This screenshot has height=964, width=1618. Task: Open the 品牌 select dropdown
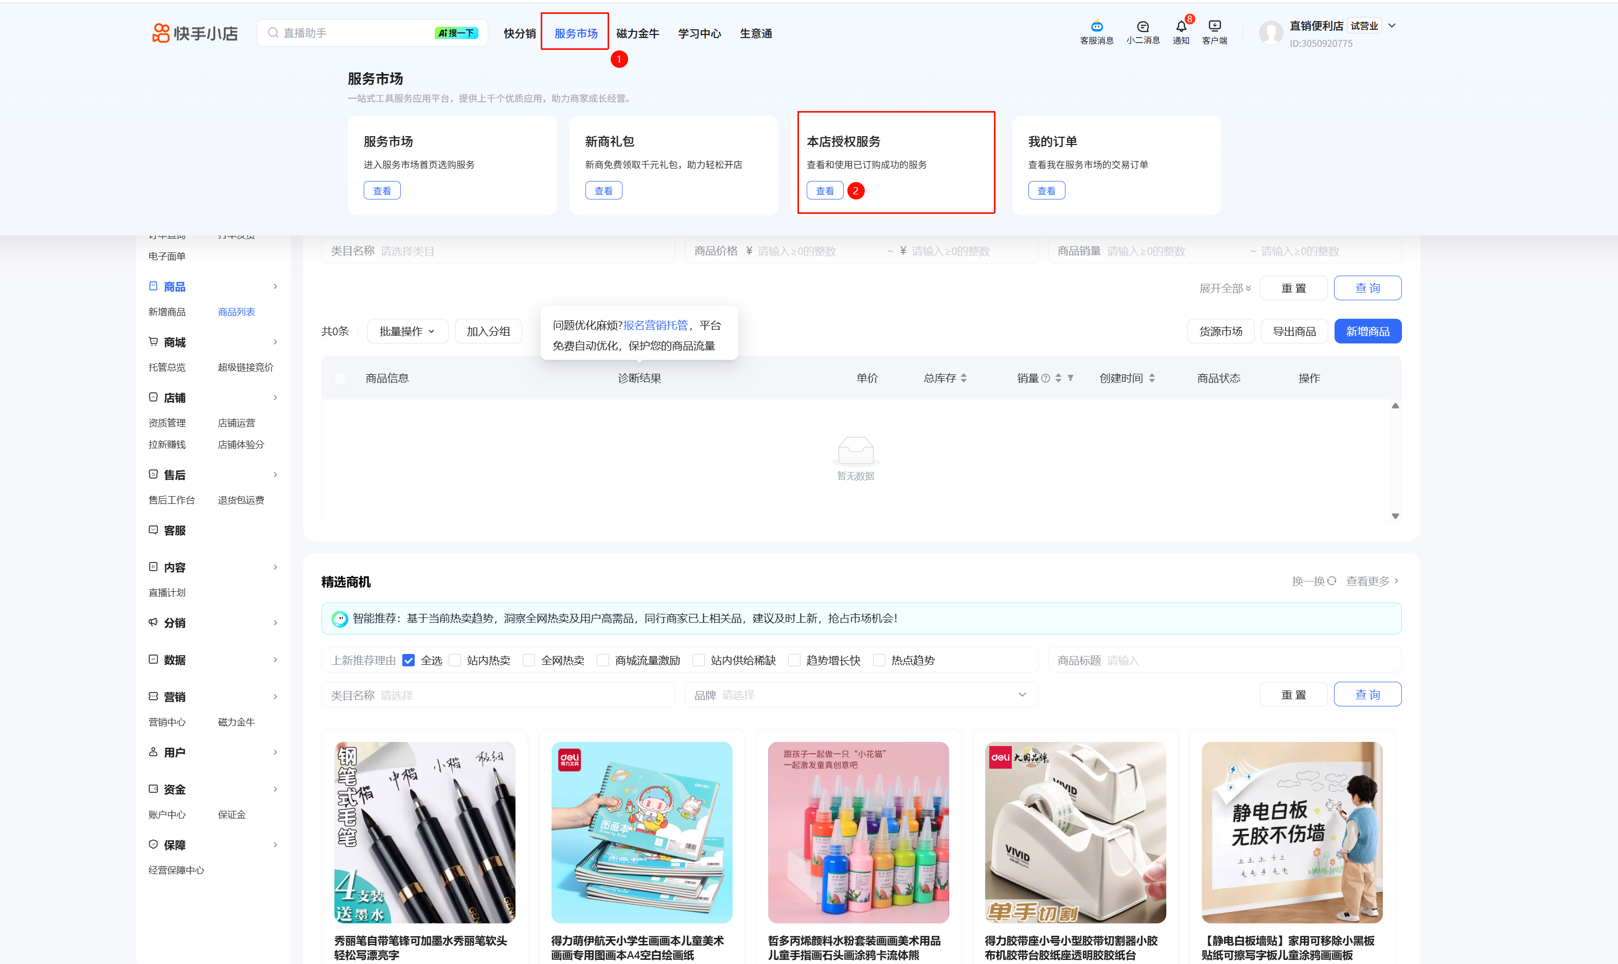pos(860,695)
